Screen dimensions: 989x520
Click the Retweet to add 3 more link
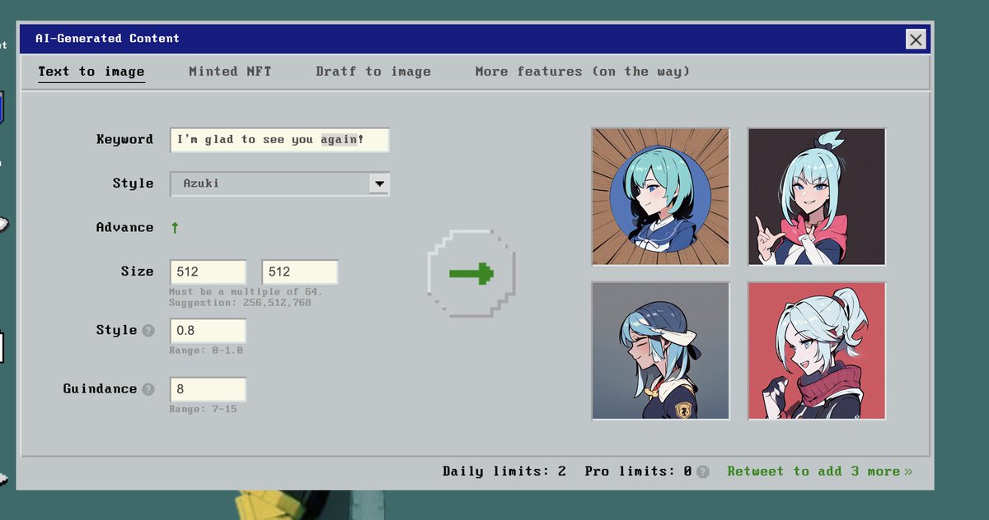click(820, 471)
